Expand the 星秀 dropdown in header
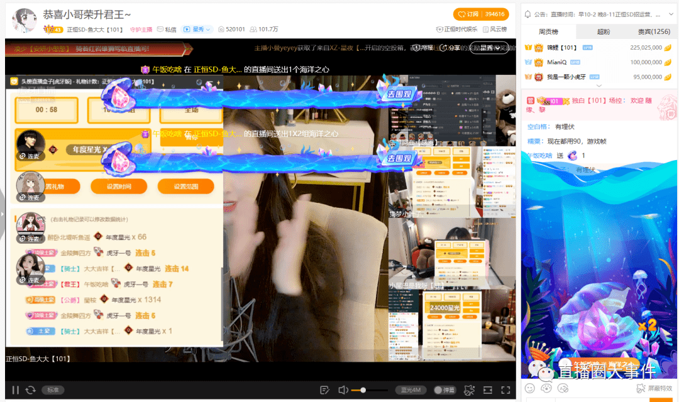This screenshot has width=679, height=402. (204, 29)
